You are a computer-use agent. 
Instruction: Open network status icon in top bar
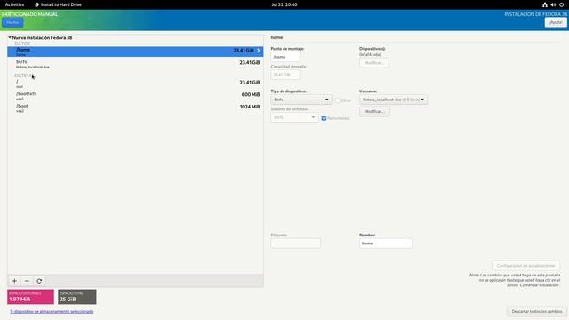545,4
